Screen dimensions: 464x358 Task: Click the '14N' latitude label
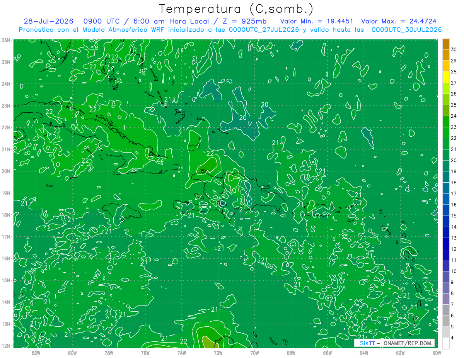click(6, 302)
